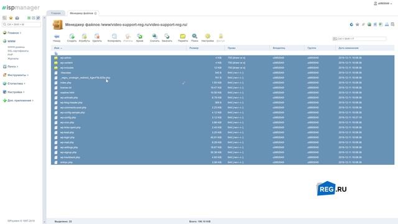This screenshot has width=398, height=224.
Task: Click the sidebar briefcase icon
Action: tap(17, 18)
